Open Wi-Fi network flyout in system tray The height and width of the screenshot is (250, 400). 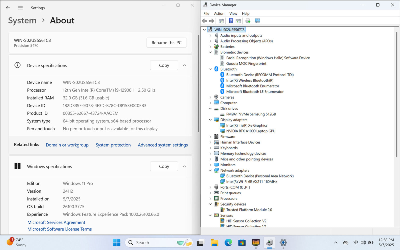coord(355,242)
